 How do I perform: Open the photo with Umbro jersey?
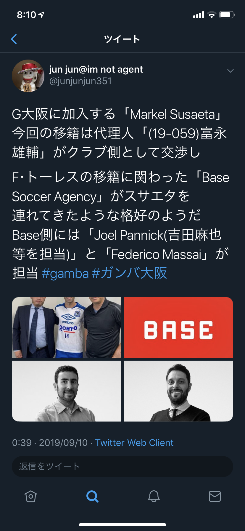click(67, 327)
